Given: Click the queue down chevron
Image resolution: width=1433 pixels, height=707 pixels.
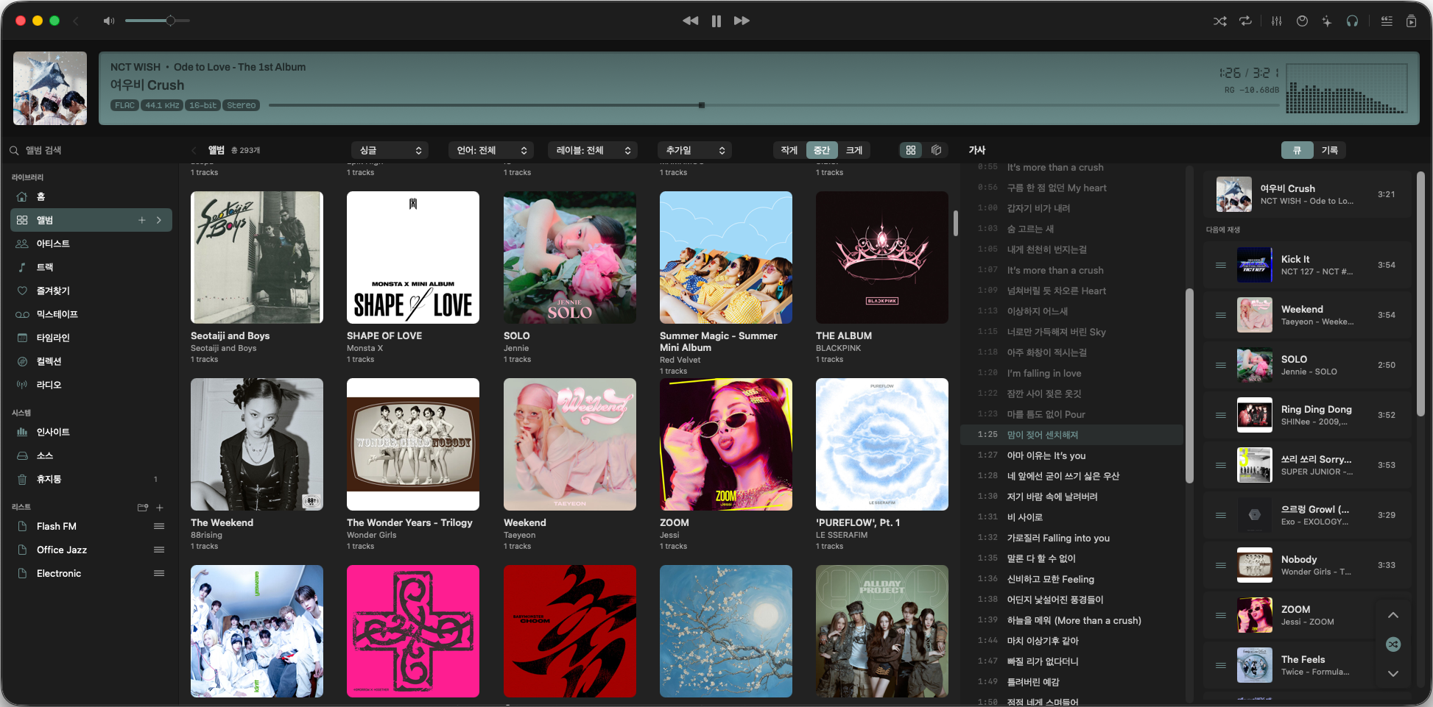Looking at the screenshot, I should click(1393, 673).
